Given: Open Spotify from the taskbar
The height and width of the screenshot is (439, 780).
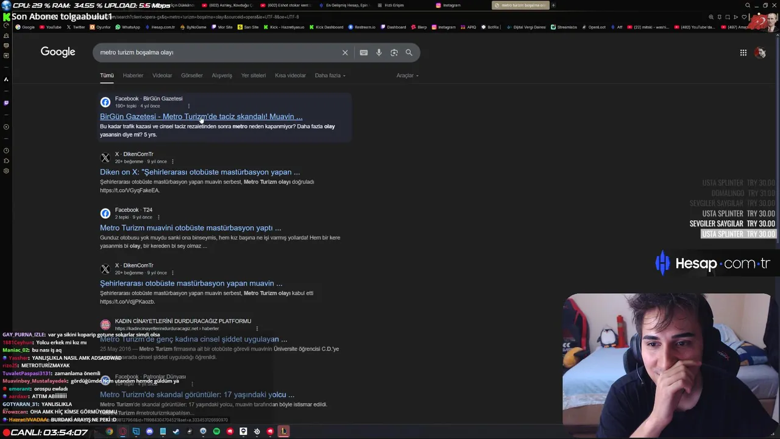Looking at the screenshot, I should click(216, 432).
